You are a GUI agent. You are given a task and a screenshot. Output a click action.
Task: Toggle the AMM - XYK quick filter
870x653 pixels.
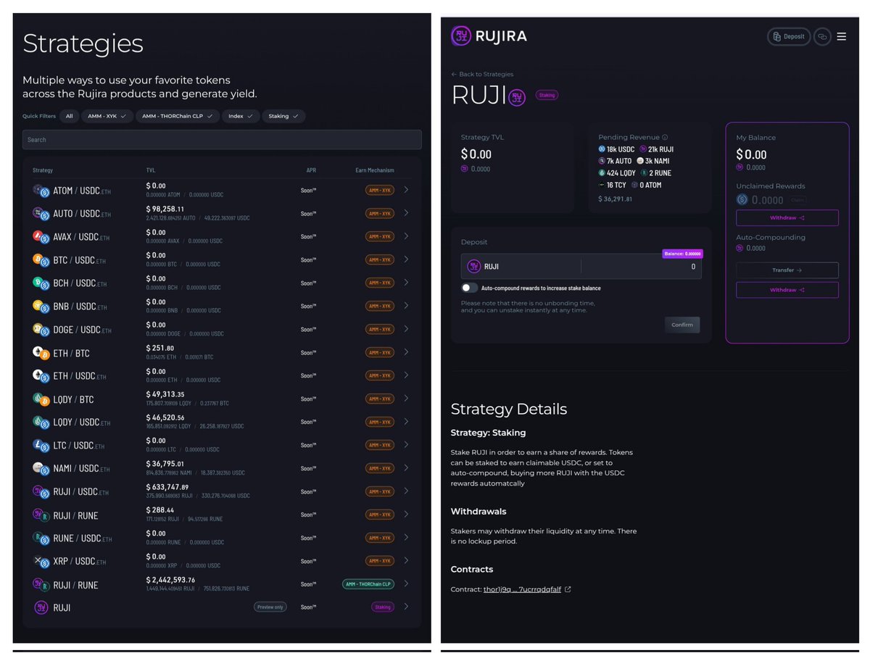[x=107, y=116]
